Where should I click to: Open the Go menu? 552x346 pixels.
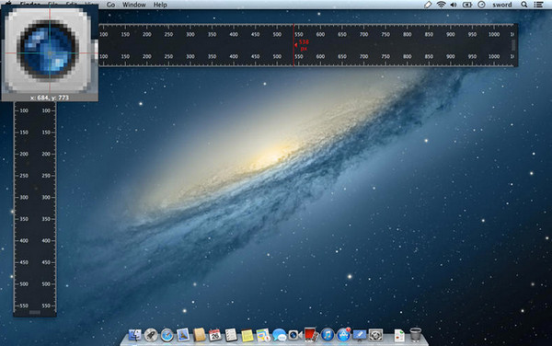click(x=110, y=5)
